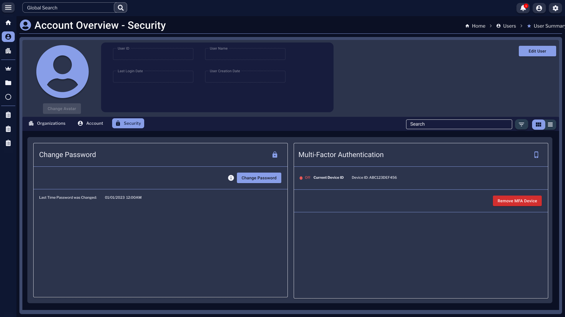This screenshot has height=317, width=565.
Task: Open the second clipboard sidebar icon
Action: (8, 129)
